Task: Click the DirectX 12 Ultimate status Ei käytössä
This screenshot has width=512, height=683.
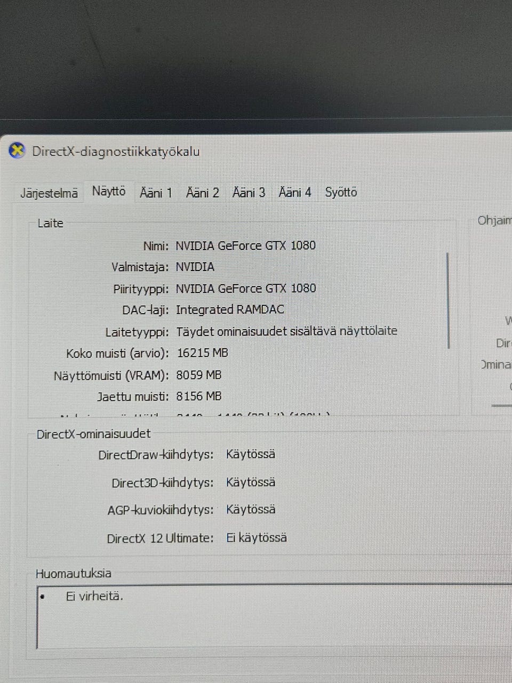Action: pyautogui.click(x=257, y=537)
